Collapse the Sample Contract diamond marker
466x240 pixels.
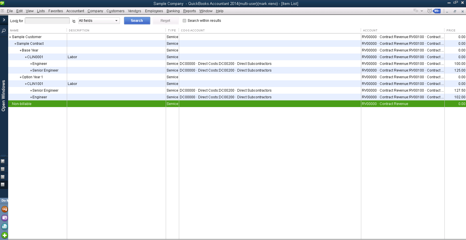[x=15, y=44]
